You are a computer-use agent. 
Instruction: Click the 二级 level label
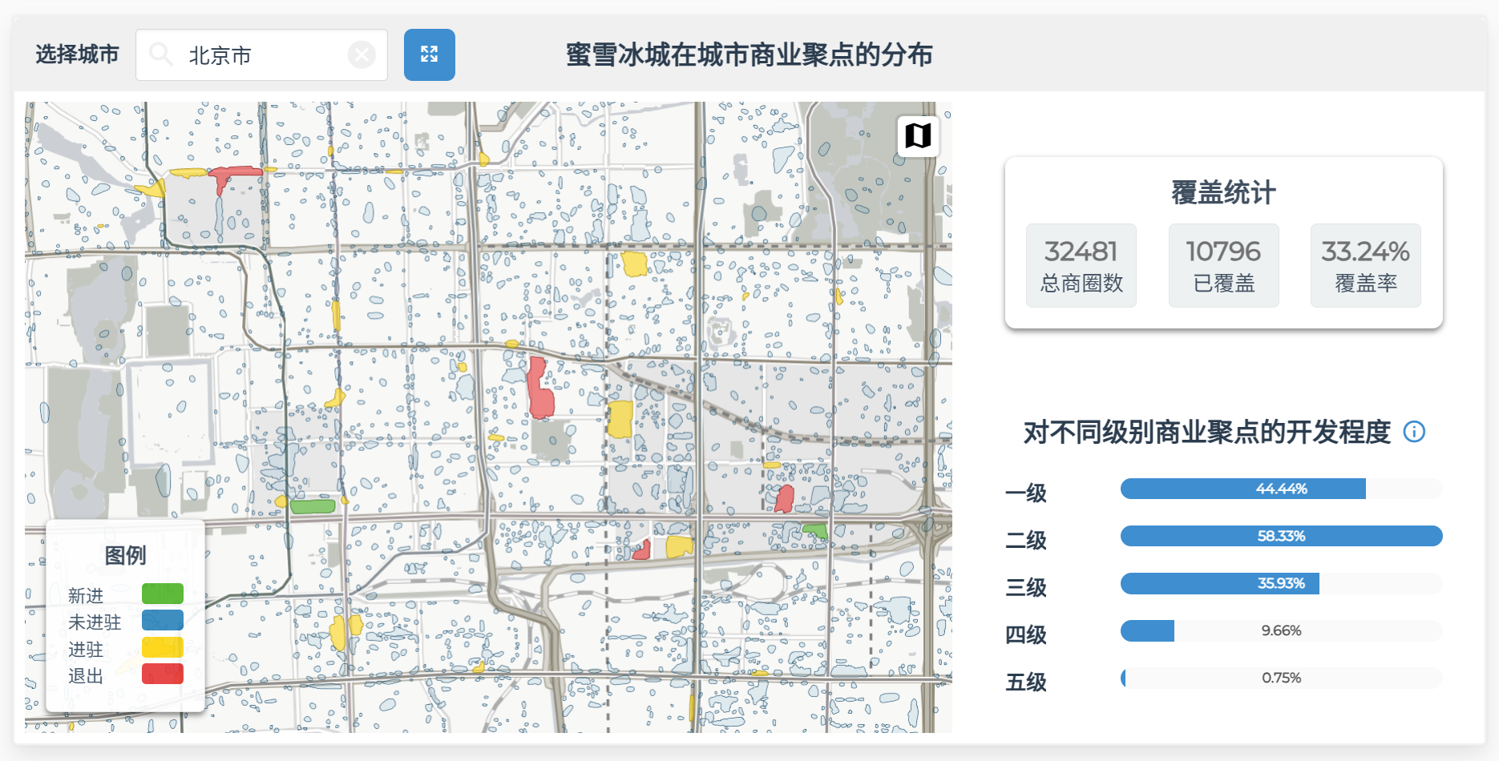[x=1026, y=540]
